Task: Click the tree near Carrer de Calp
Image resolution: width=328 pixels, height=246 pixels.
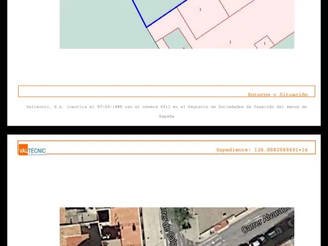Action: point(182,218)
